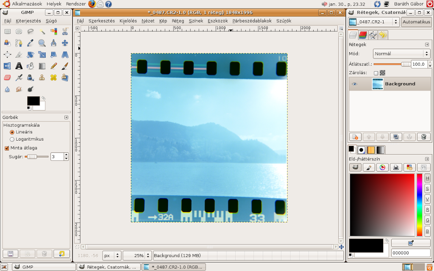The width and height of the screenshot is (434, 271).
Task: Open the _0487.CR2-1 image selector dropdown
Action: point(374,22)
